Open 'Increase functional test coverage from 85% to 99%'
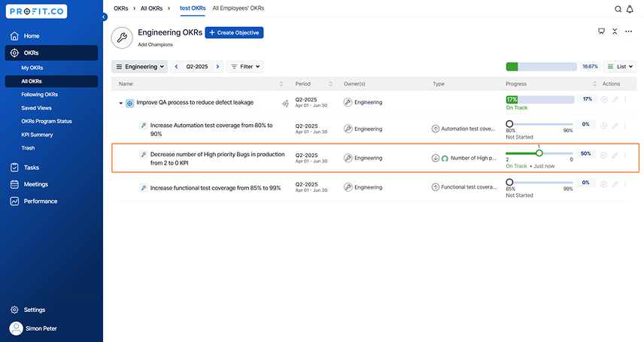The image size is (644, 342). coord(216,188)
